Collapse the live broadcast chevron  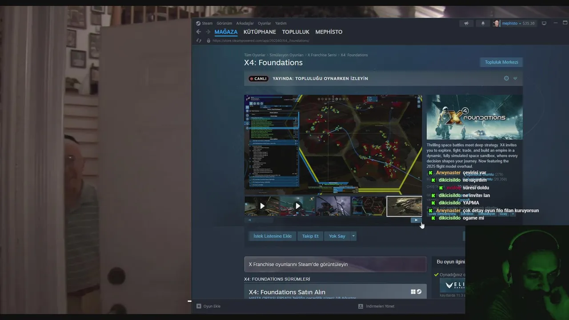pos(515,78)
